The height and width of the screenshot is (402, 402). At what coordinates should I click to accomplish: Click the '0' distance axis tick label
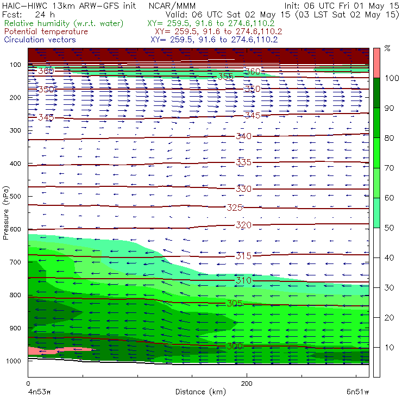[x=28, y=384]
